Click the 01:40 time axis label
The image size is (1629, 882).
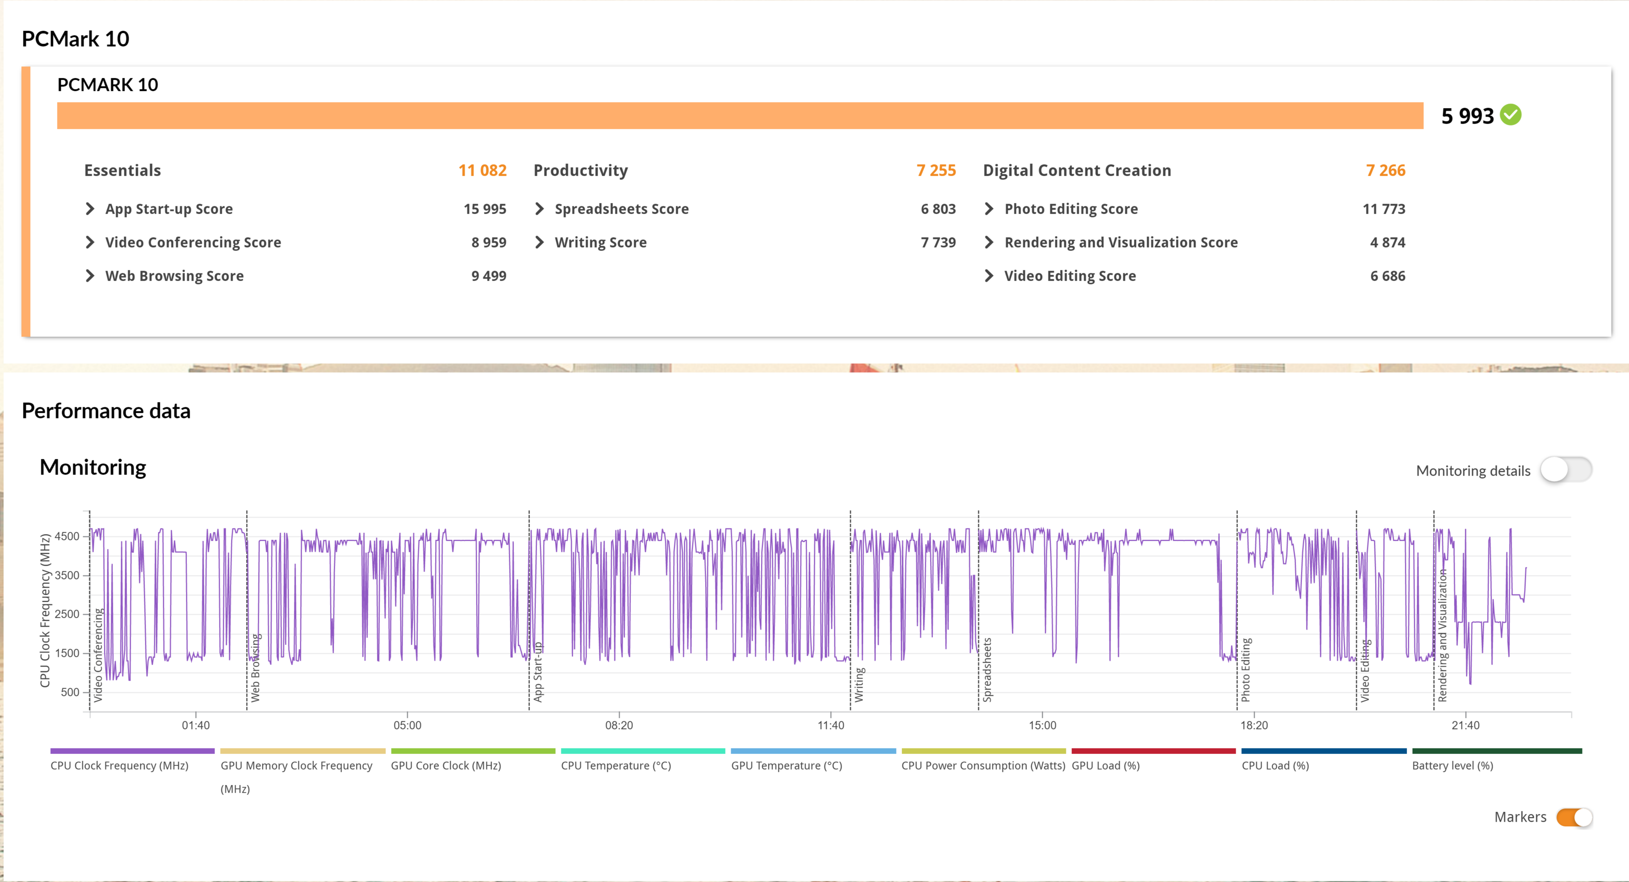point(195,725)
